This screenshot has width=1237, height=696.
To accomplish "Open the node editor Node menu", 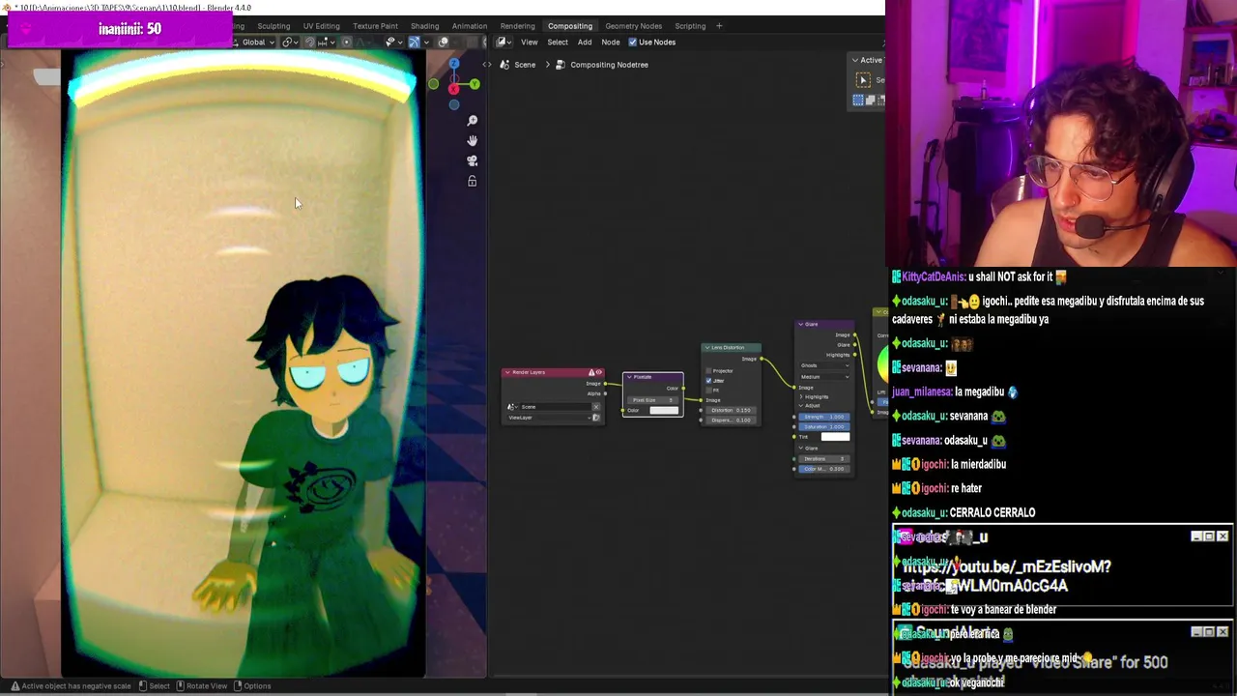I will 611,42.
